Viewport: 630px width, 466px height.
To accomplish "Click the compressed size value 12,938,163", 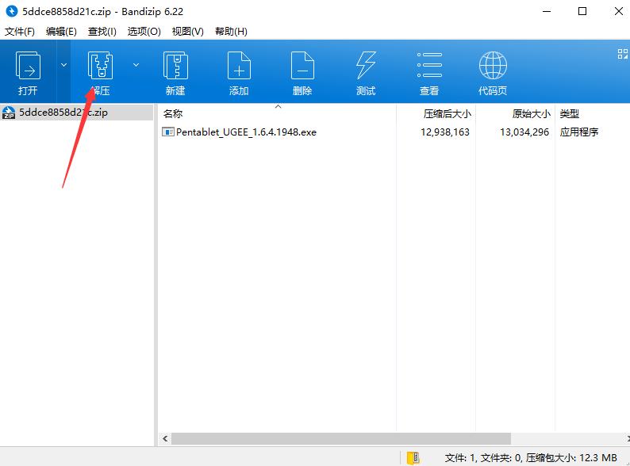I will tap(445, 132).
